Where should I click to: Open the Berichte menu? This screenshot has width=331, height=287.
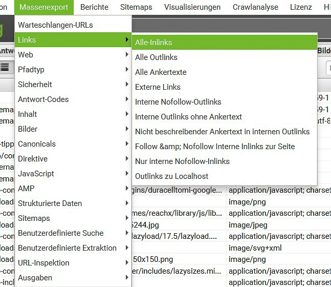94,7
